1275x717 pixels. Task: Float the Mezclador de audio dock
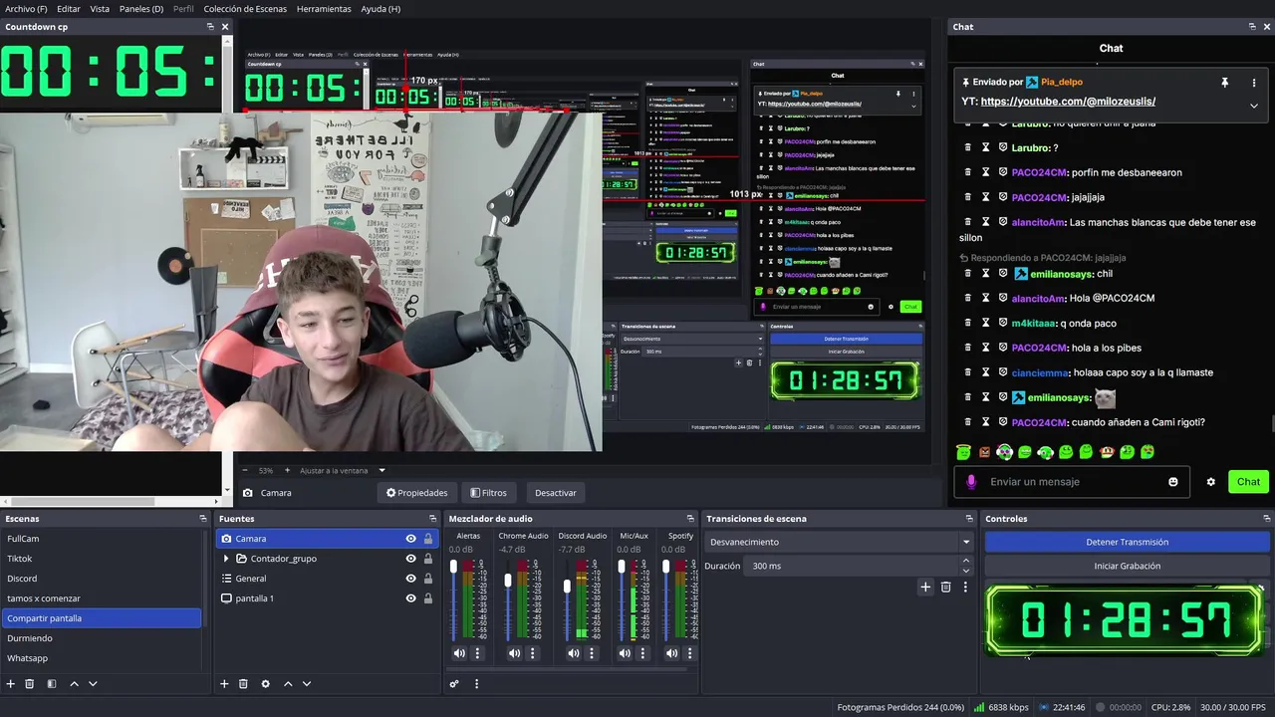coord(690,519)
